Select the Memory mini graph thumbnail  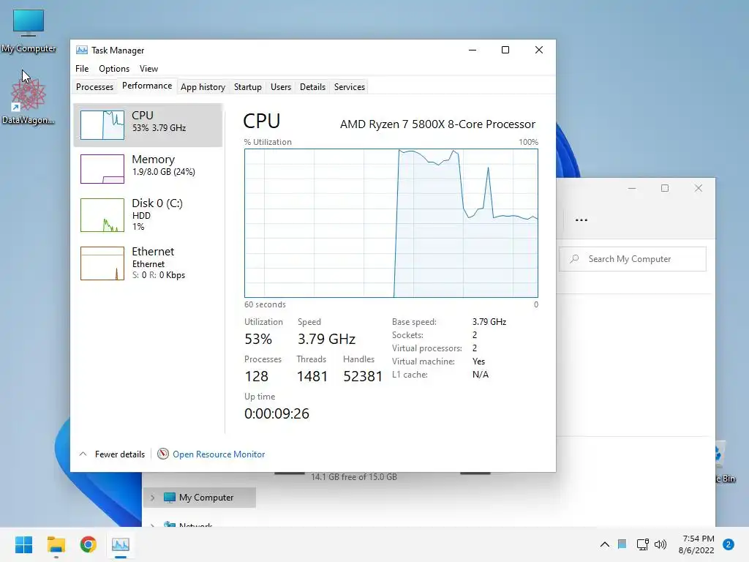click(102, 169)
